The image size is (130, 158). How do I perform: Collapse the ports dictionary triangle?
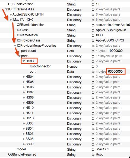click(x=20, y=56)
